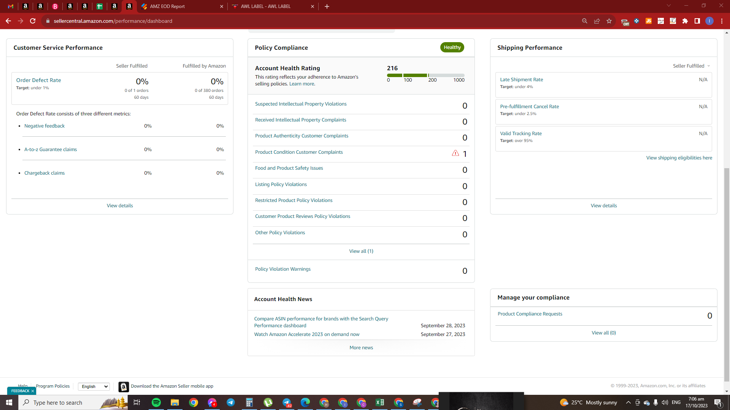This screenshot has width=730, height=410.
Task: Open the English language dropdown
Action: [94, 386]
